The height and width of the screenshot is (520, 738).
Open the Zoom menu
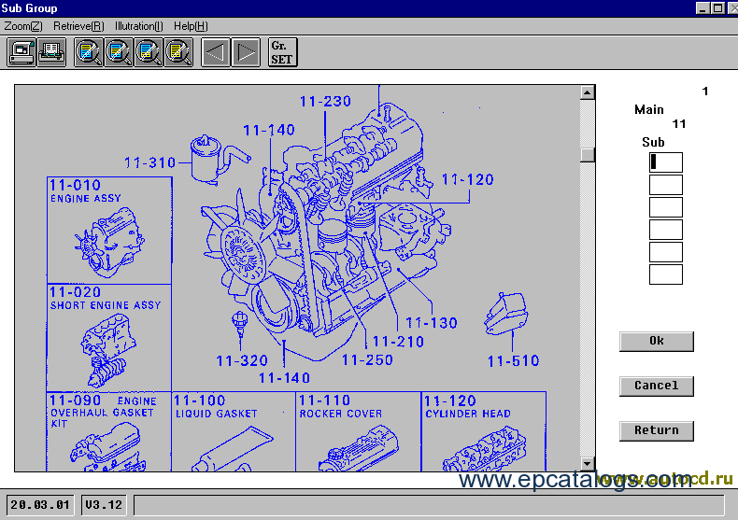tap(23, 26)
